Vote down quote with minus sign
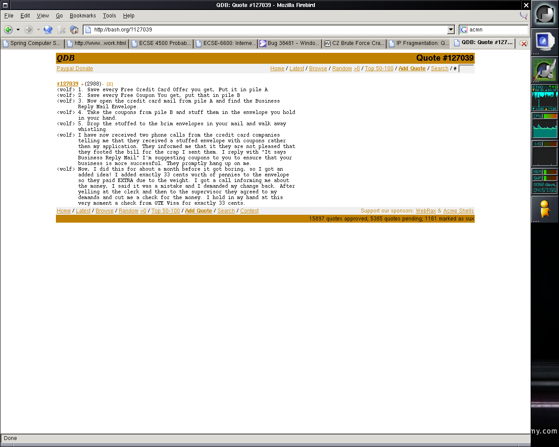This screenshot has height=447, width=559. [x=103, y=84]
